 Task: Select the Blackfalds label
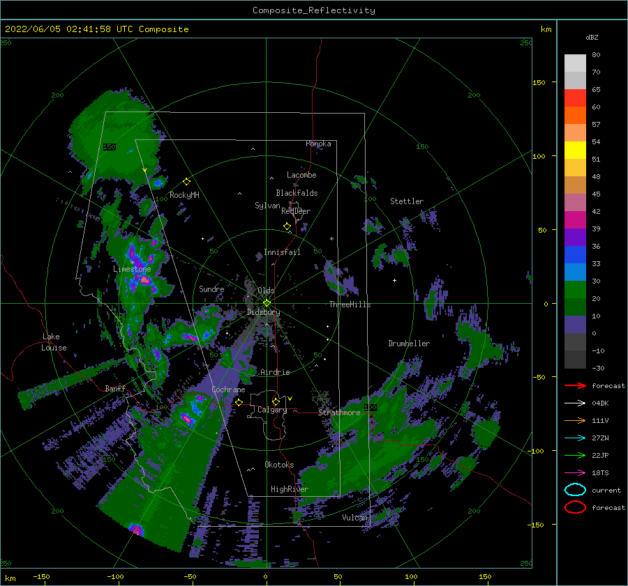tap(297, 193)
